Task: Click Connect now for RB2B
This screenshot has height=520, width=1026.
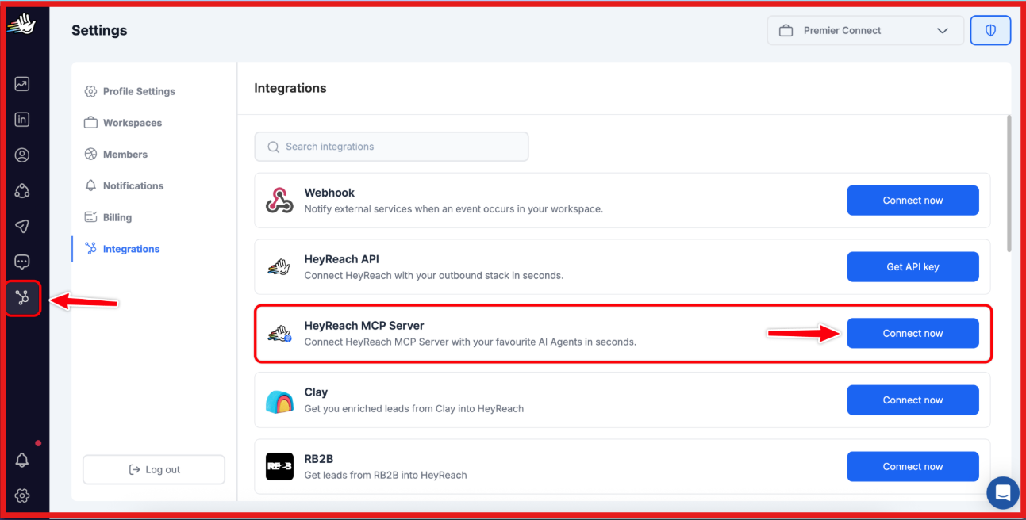Action: click(x=913, y=467)
